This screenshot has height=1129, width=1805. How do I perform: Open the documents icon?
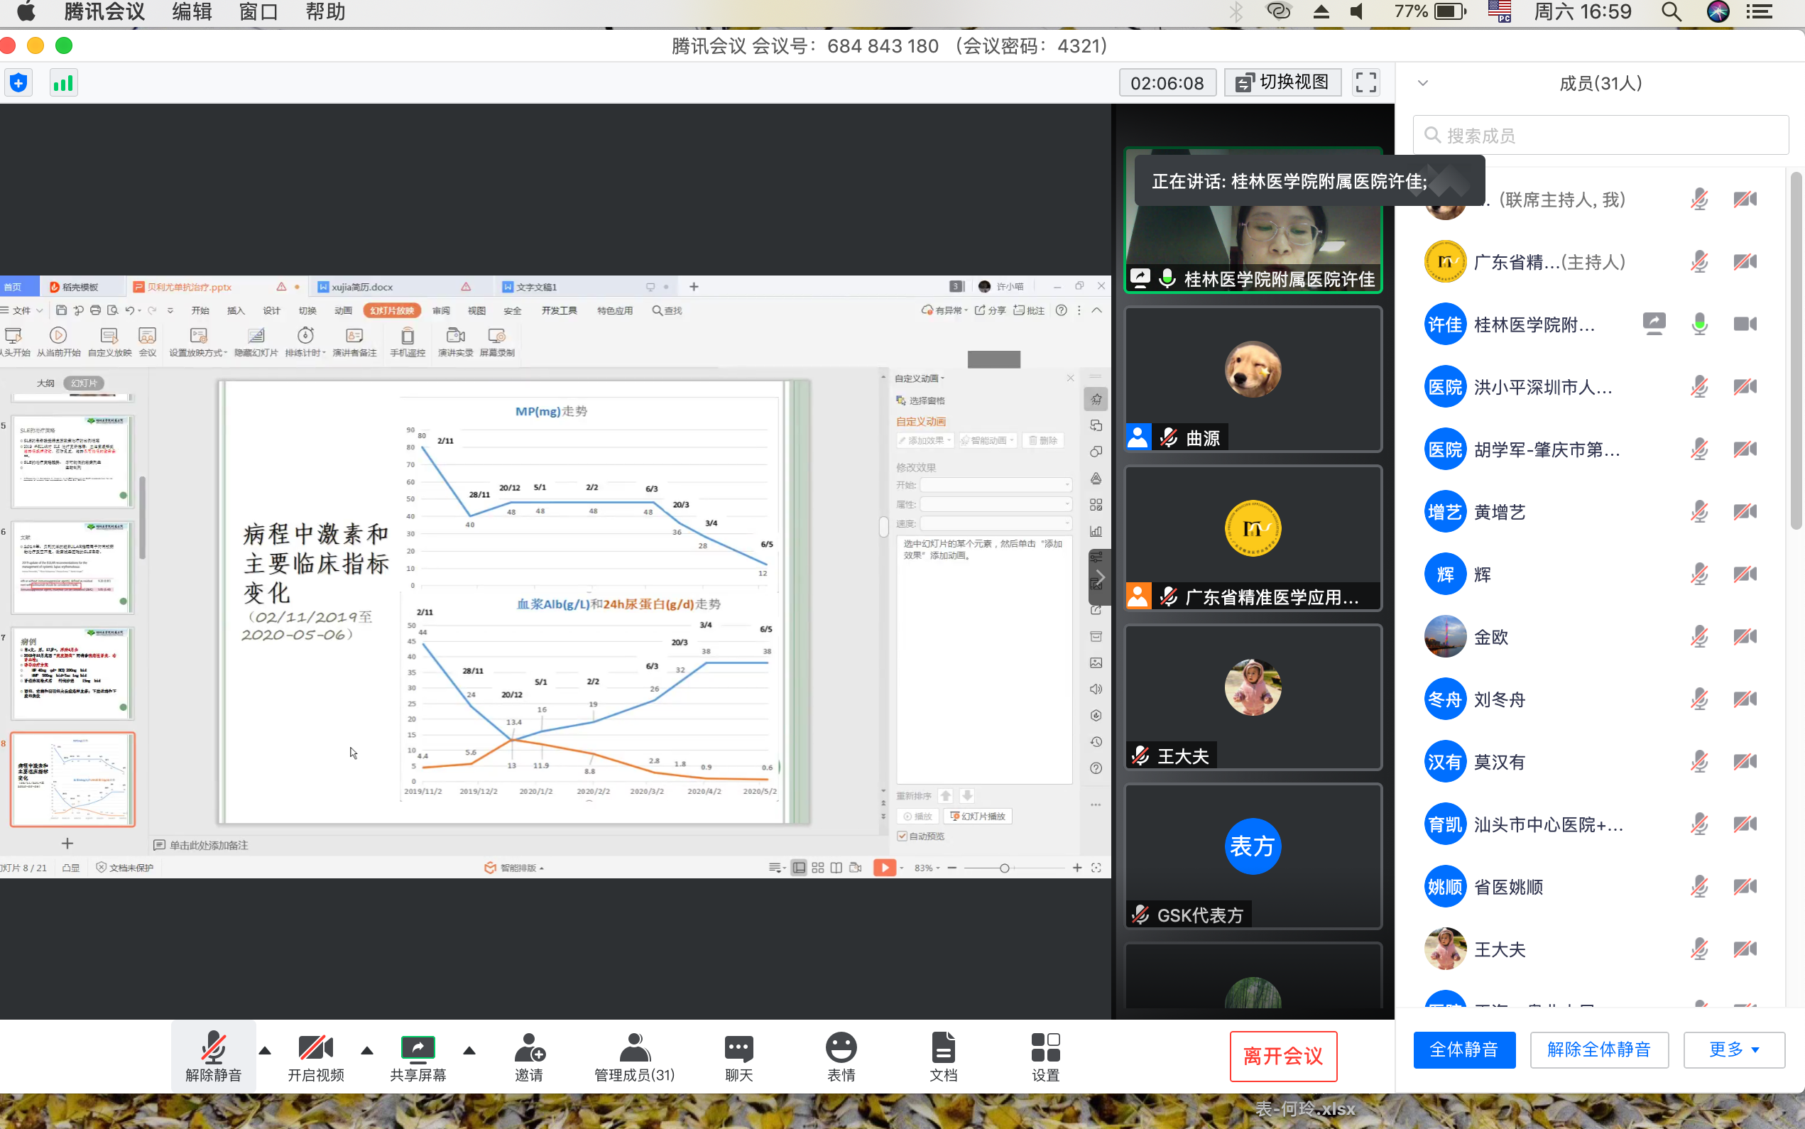click(x=943, y=1048)
